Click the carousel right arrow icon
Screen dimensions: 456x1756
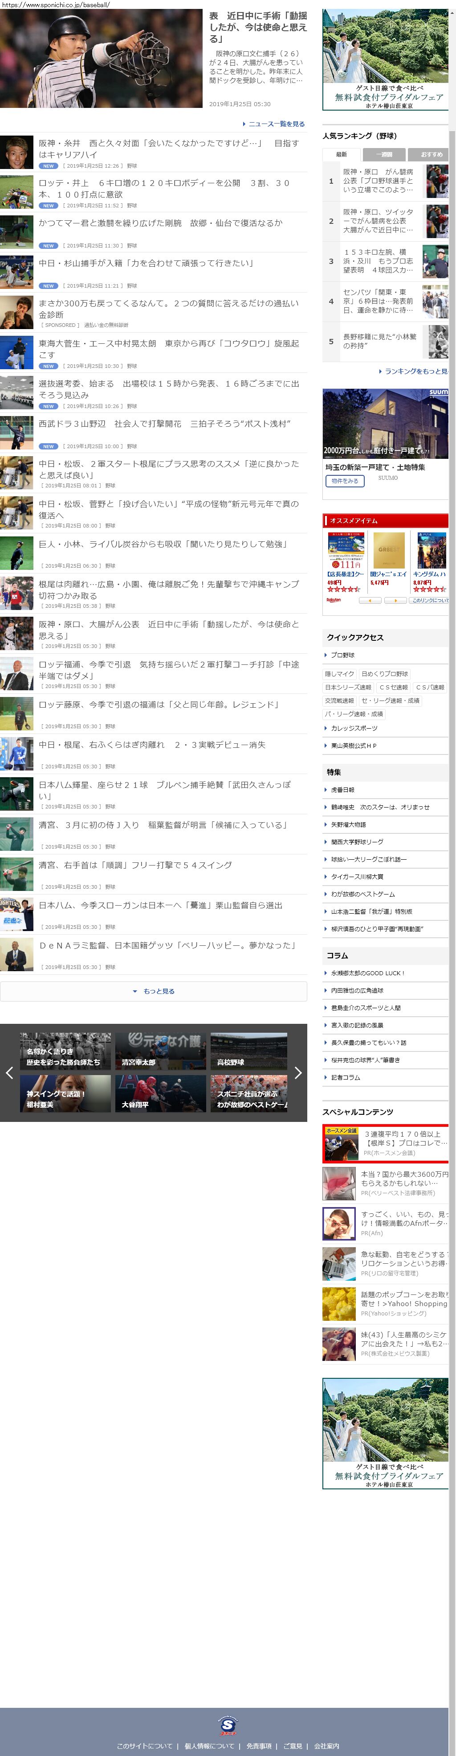pyautogui.click(x=297, y=1072)
